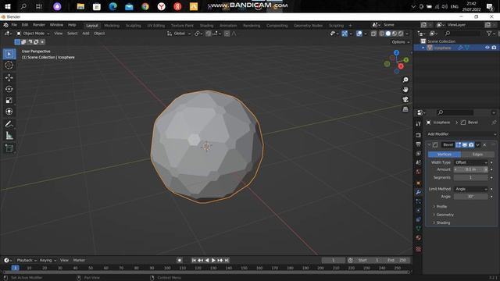This screenshot has height=281, width=500.
Task: Select the Move tool
Action: (9, 77)
